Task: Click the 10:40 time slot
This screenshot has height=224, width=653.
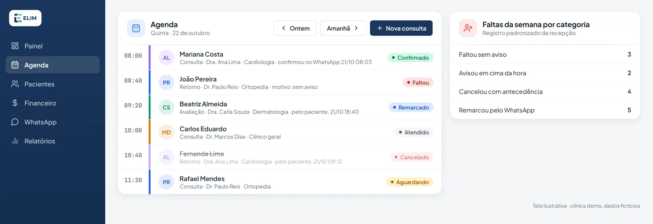Action: [x=133, y=155]
